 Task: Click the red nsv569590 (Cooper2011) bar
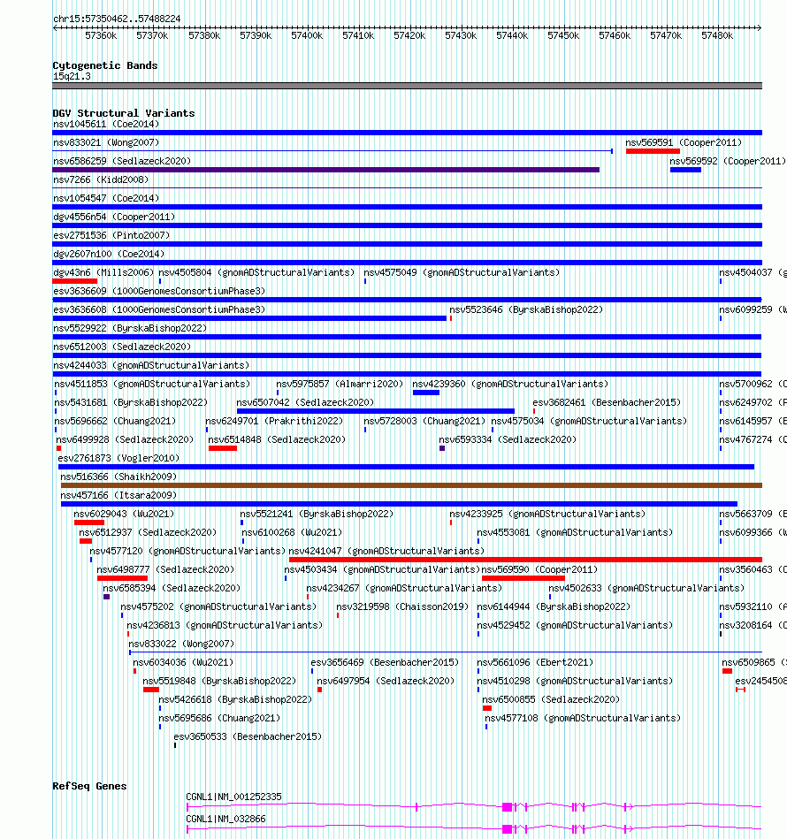(x=523, y=578)
